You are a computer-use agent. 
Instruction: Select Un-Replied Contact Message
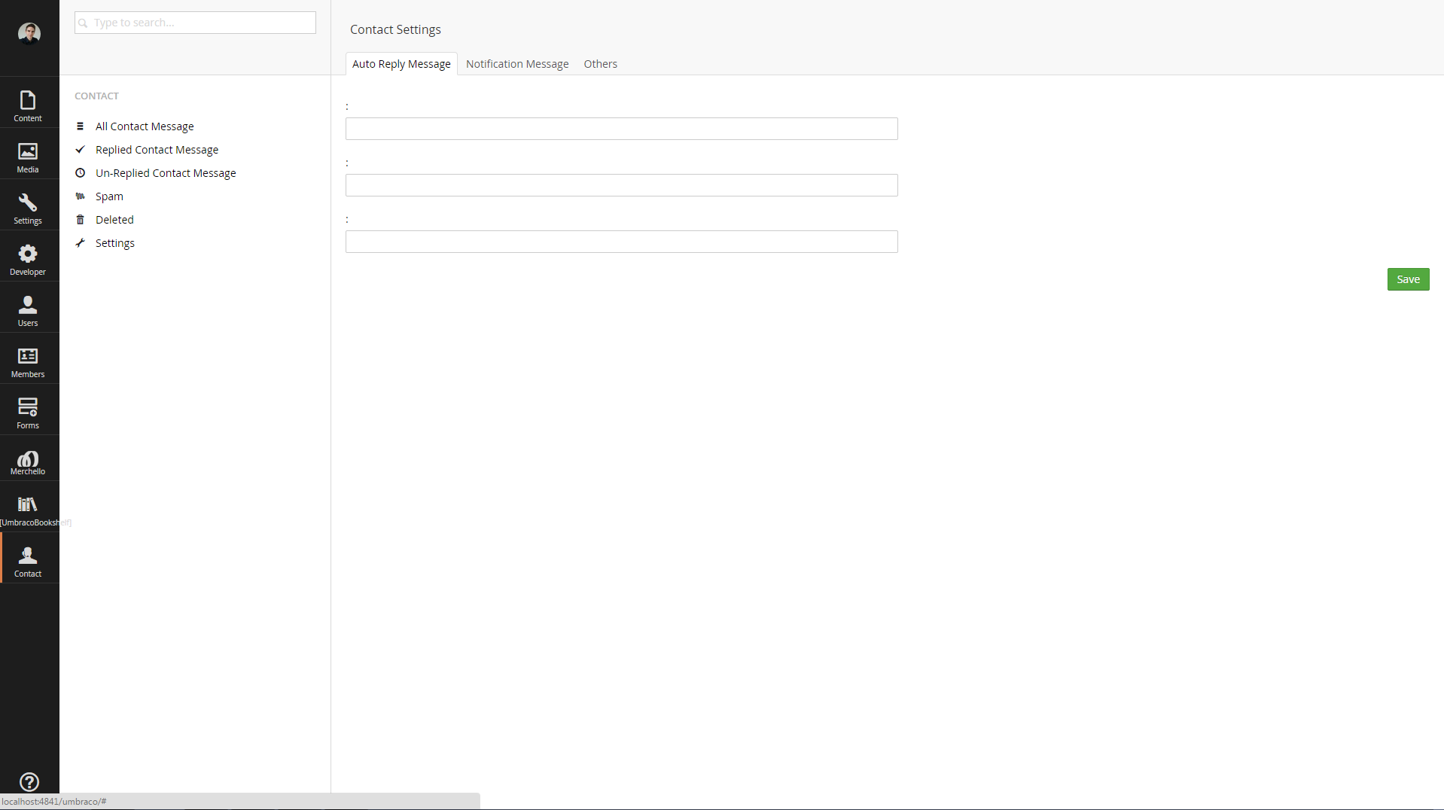pos(166,173)
